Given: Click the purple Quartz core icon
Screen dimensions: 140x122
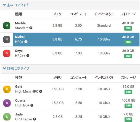Looking at the screenshot, I should 7,103.
